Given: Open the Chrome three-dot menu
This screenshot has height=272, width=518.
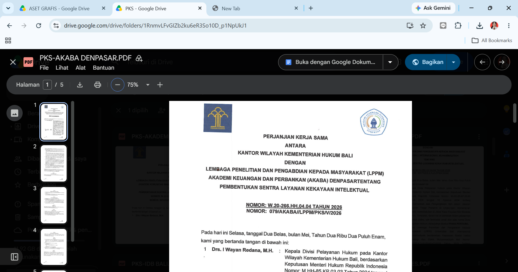Looking at the screenshot, I should point(509,26).
